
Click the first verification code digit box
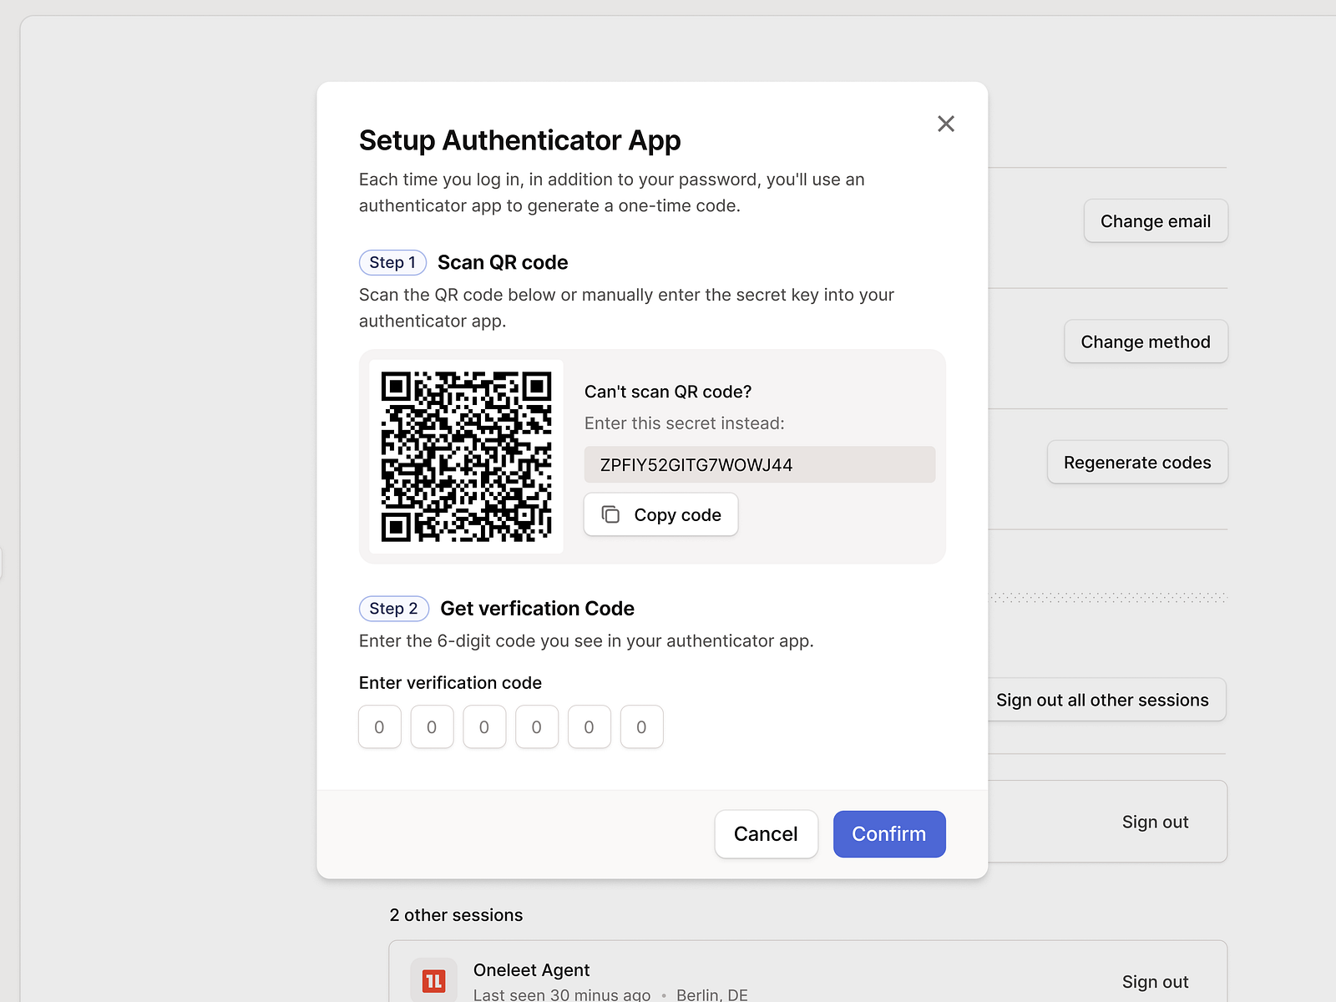pos(379,726)
